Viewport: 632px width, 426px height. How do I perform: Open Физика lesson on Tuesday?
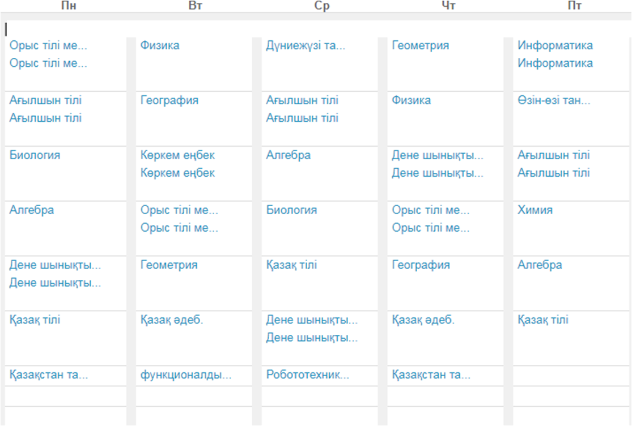pyautogui.click(x=160, y=45)
